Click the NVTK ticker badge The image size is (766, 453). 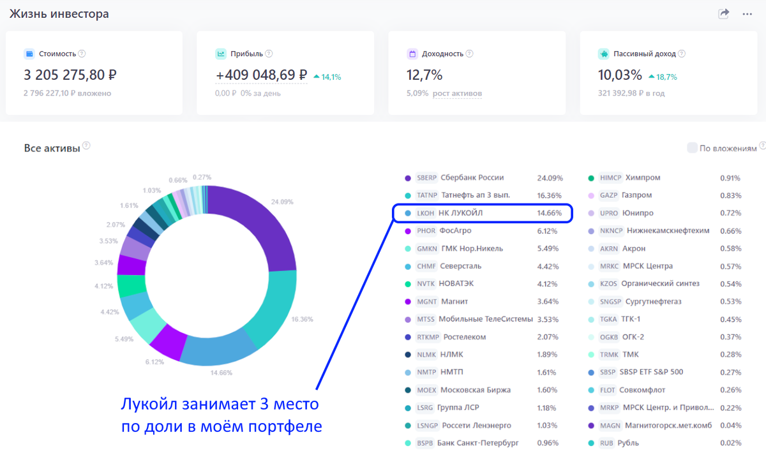[426, 284]
